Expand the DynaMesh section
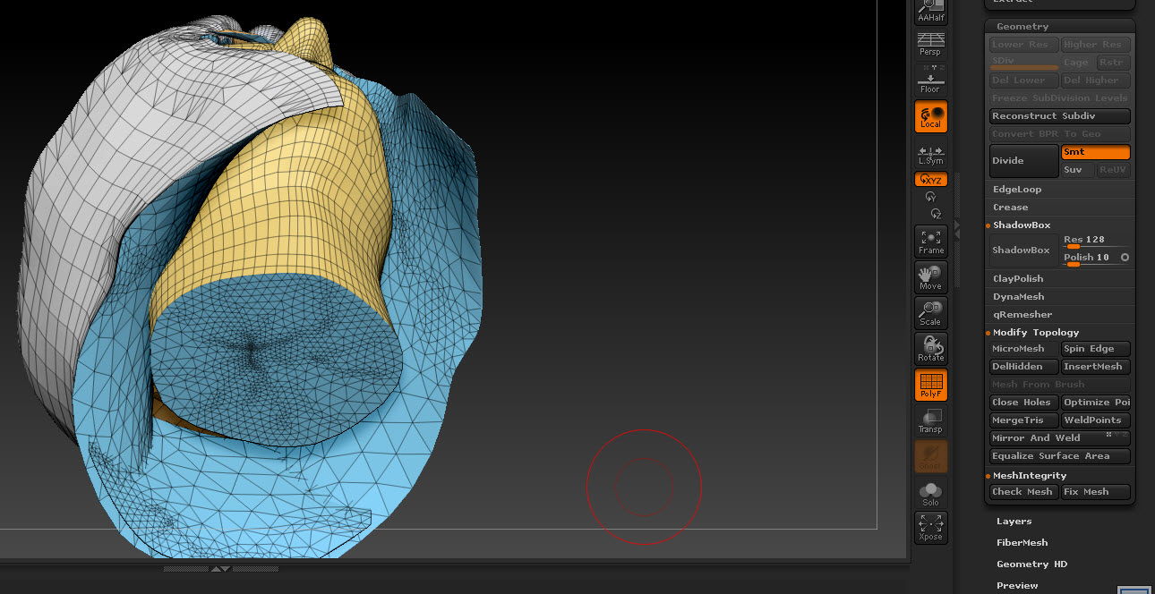Viewport: 1155px width, 594px height. [x=1019, y=297]
